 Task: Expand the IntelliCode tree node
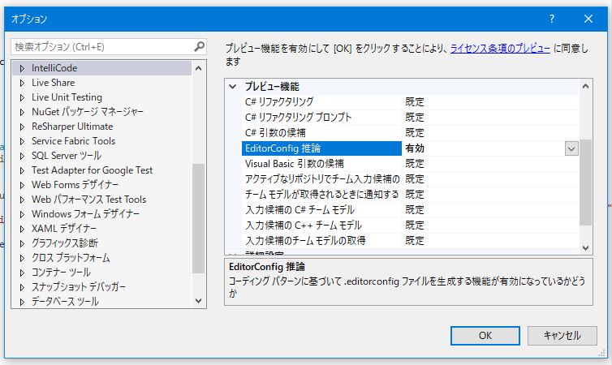(x=22, y=69)
